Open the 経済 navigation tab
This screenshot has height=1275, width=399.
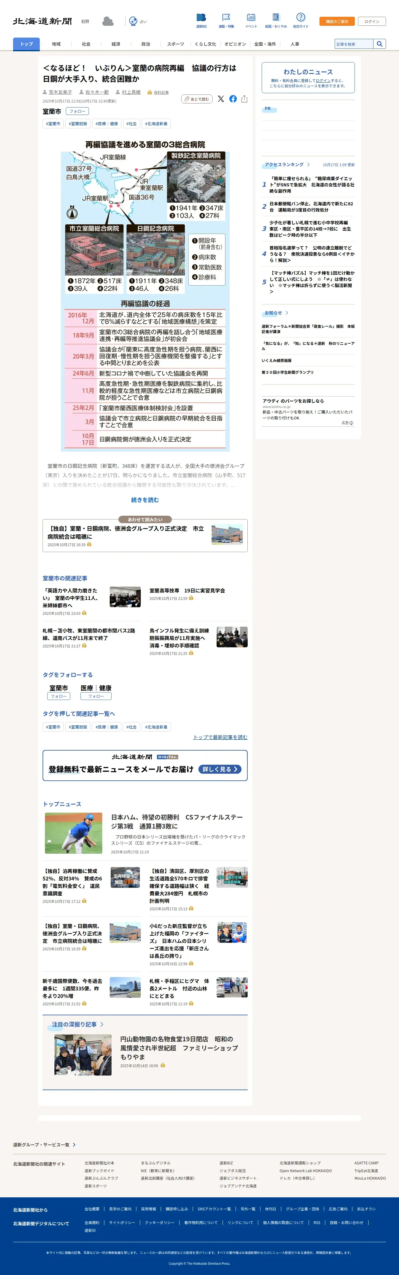[116, 44]
